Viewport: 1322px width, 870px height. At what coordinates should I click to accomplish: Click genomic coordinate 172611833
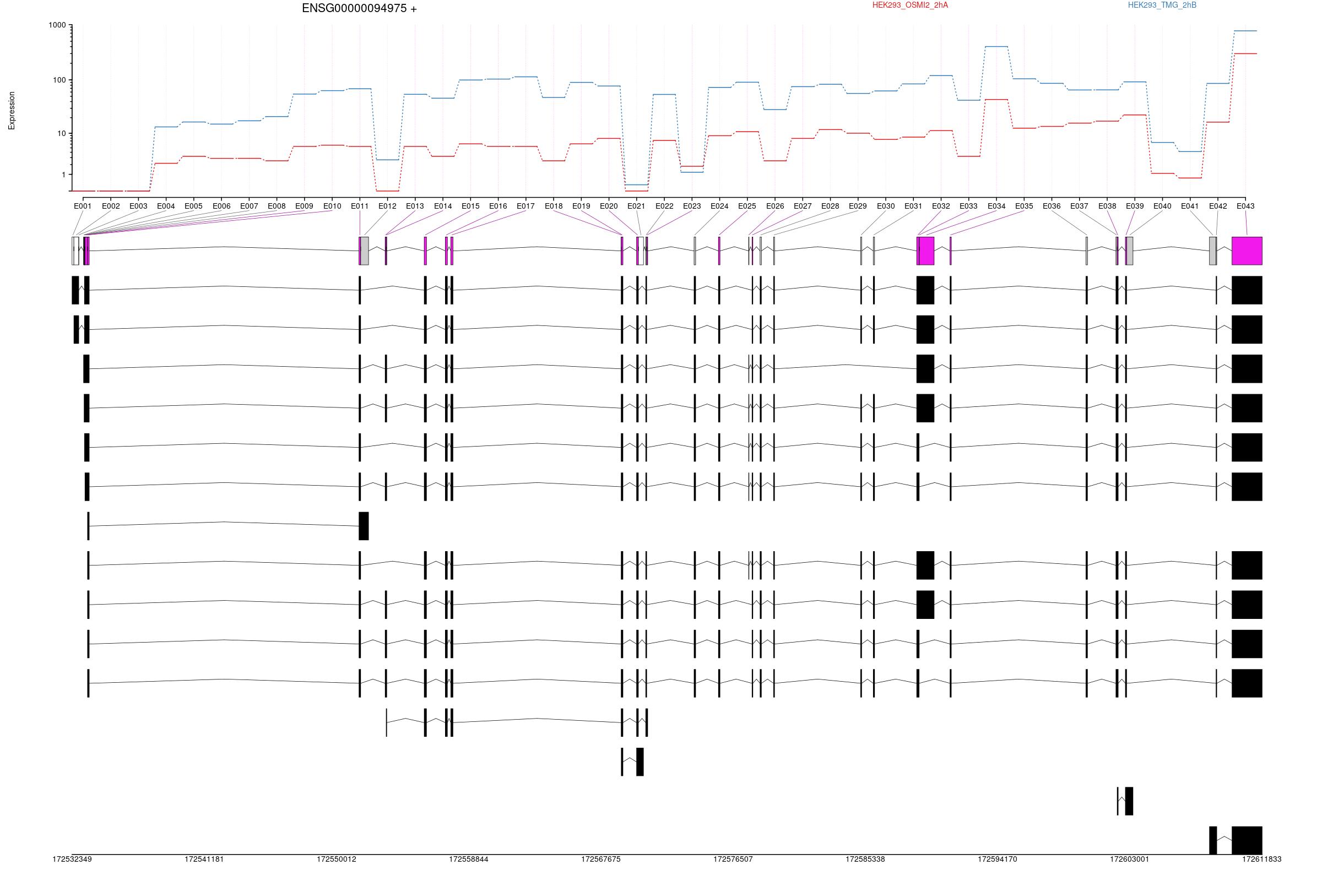pos(1262,860)
